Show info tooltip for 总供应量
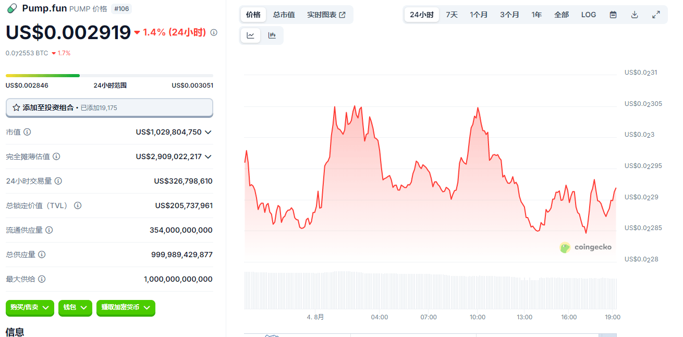Image resolution: width=683 pixels, height=337 pixels. point(42,255)
